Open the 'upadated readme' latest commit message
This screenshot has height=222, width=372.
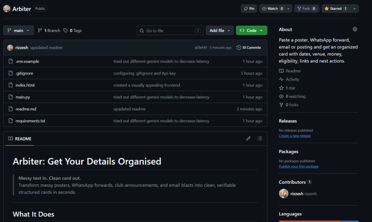tap(46, 48)
